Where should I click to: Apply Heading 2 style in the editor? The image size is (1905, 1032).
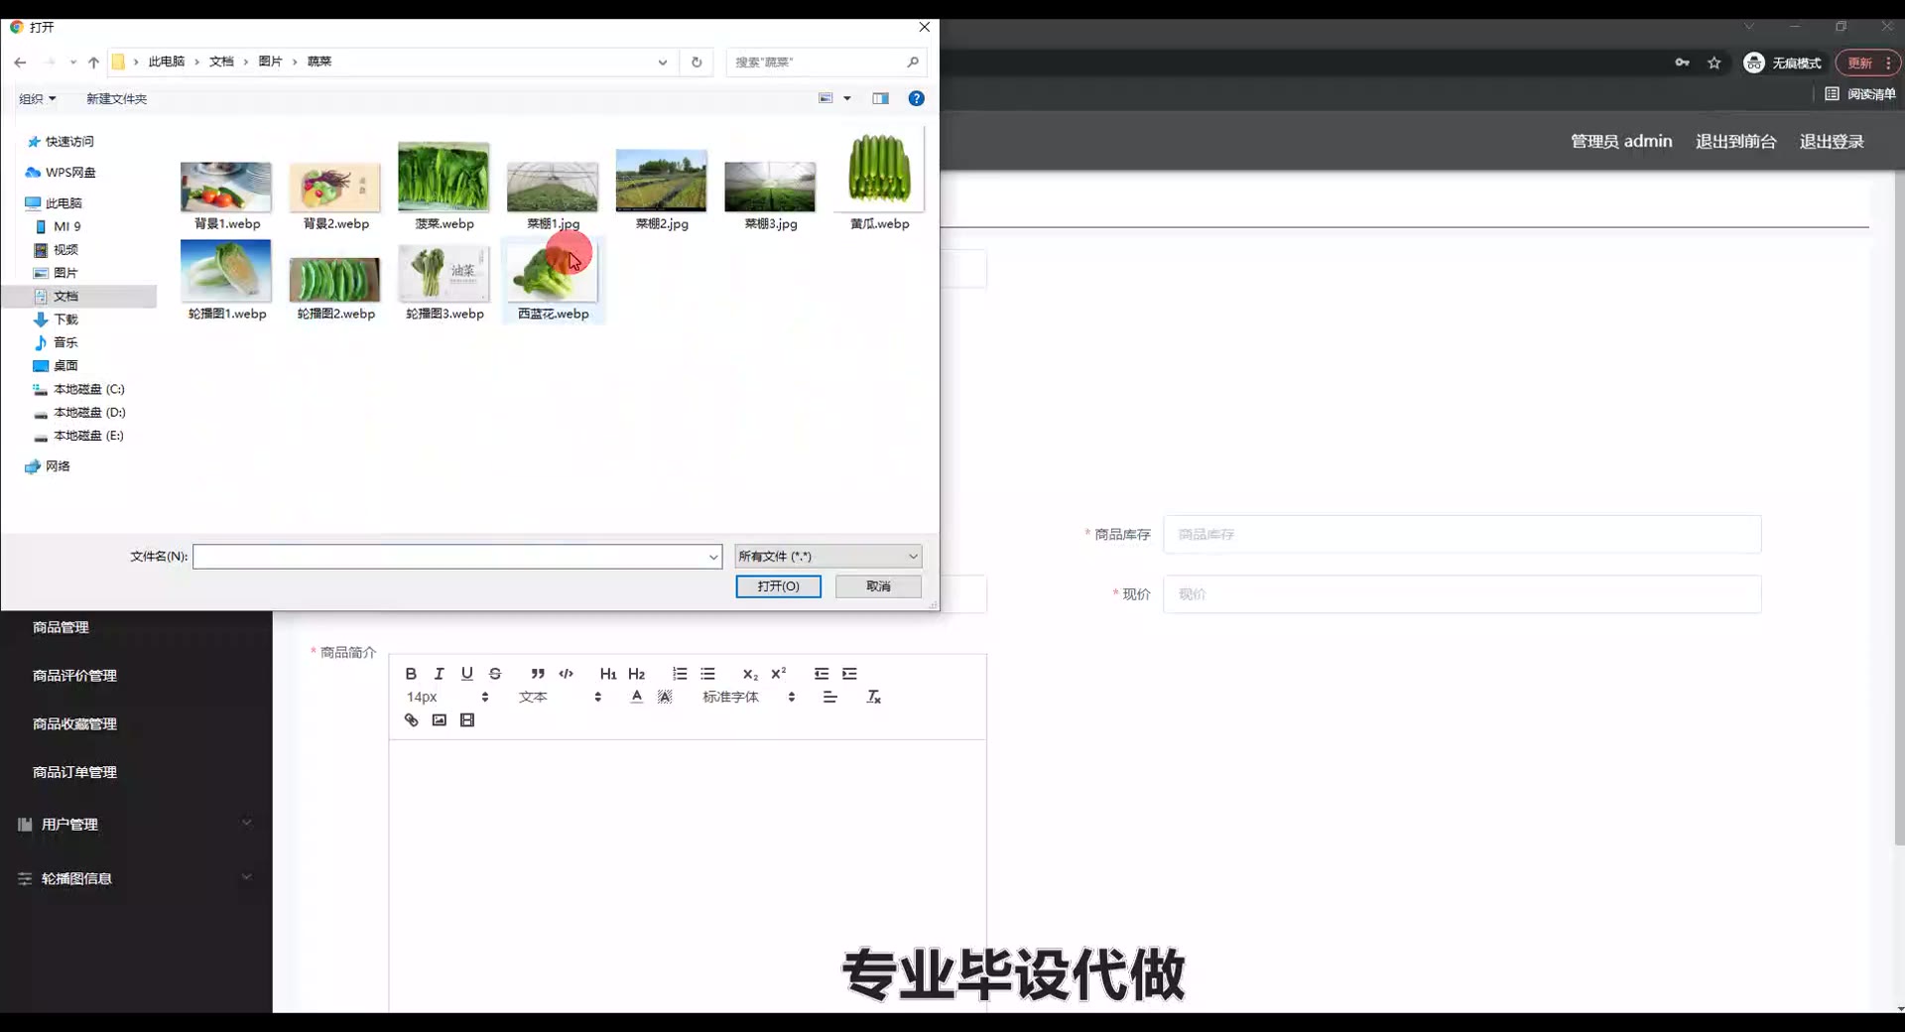637,674
